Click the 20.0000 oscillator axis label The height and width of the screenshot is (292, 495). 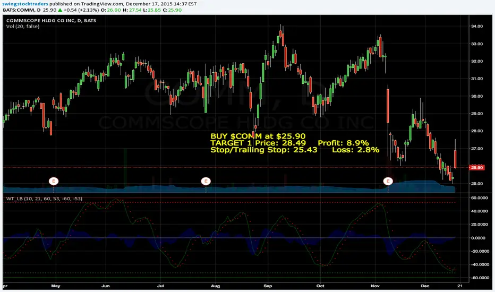coord(480,225)
